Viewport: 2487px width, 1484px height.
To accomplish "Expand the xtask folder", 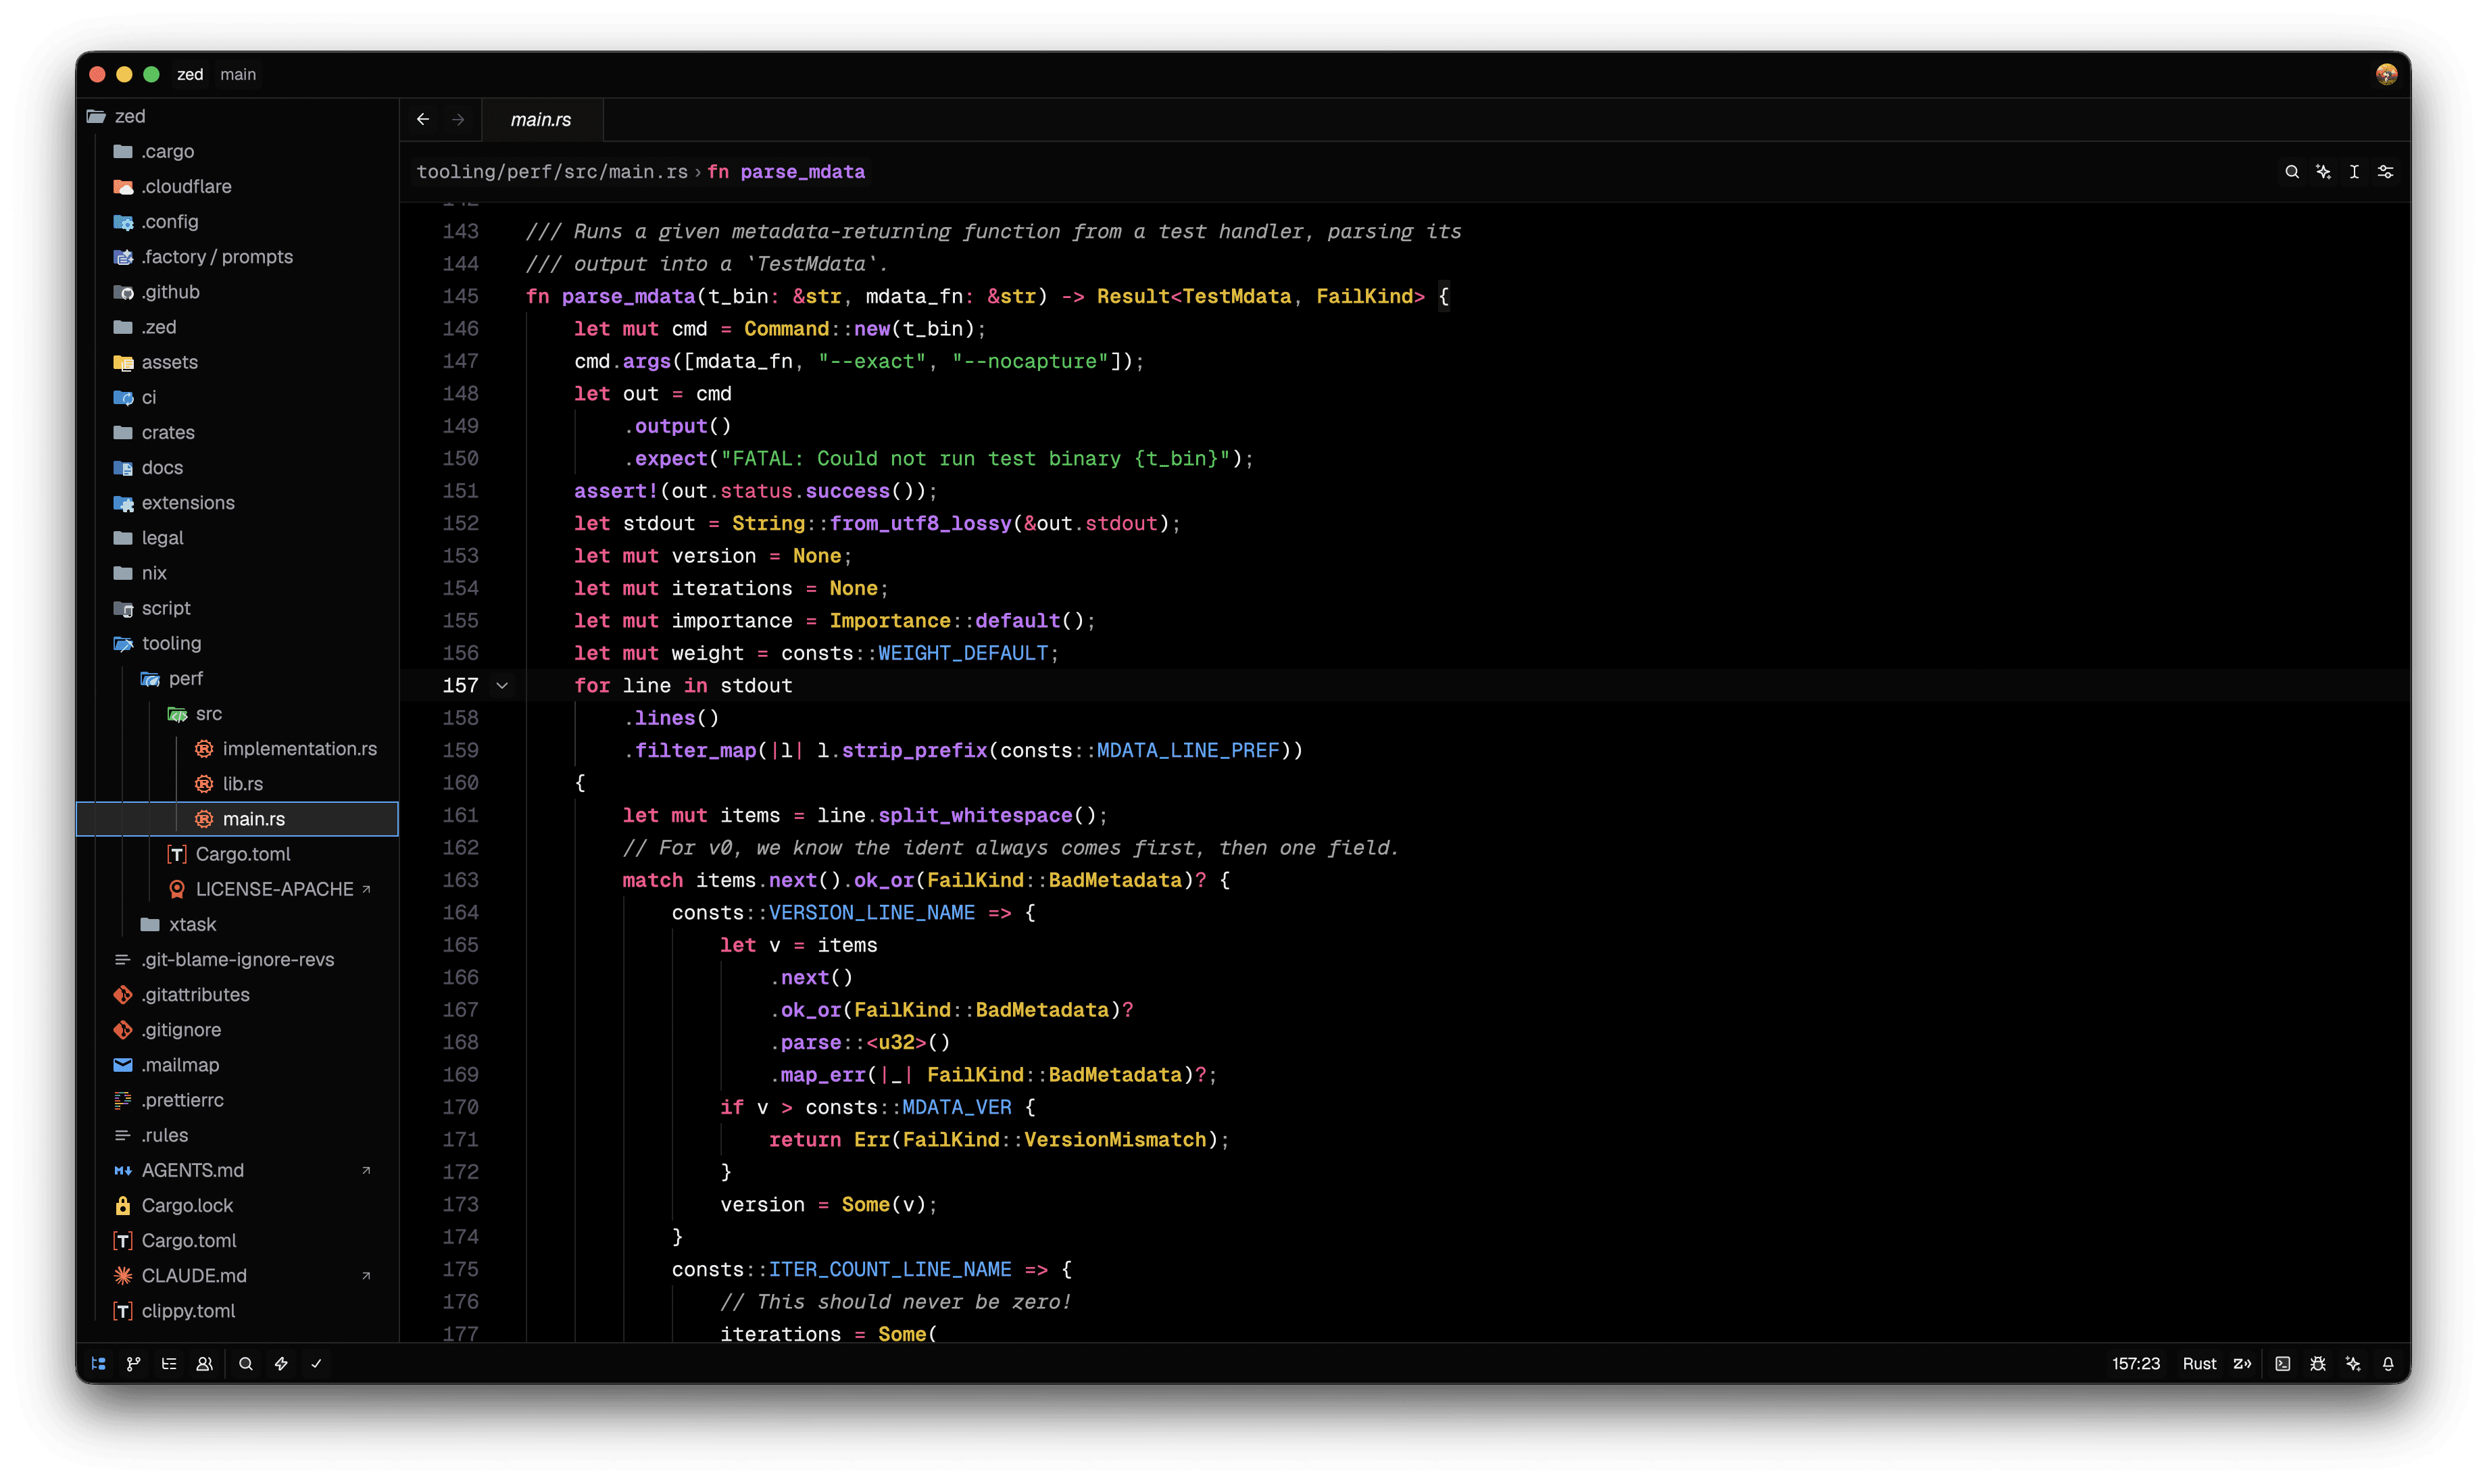I will click(238, 924).
